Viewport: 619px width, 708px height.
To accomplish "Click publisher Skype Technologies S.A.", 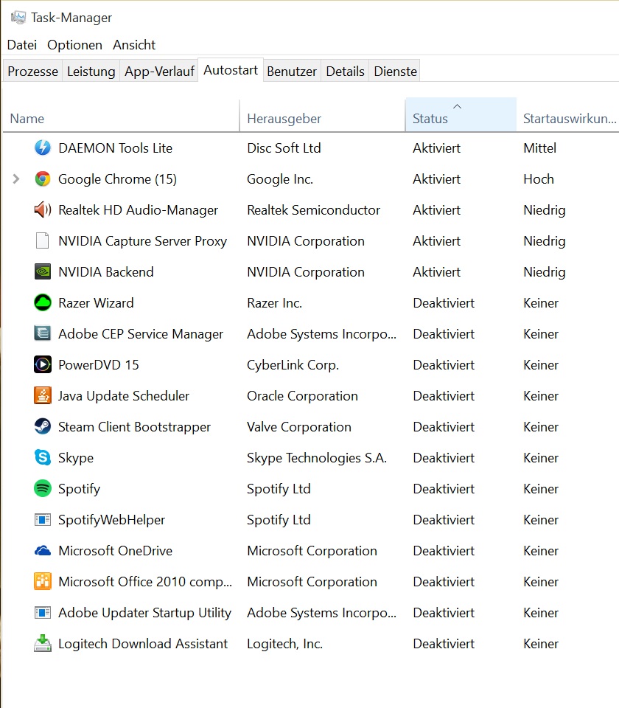I will pyautogui.click(x=317, y=458).
